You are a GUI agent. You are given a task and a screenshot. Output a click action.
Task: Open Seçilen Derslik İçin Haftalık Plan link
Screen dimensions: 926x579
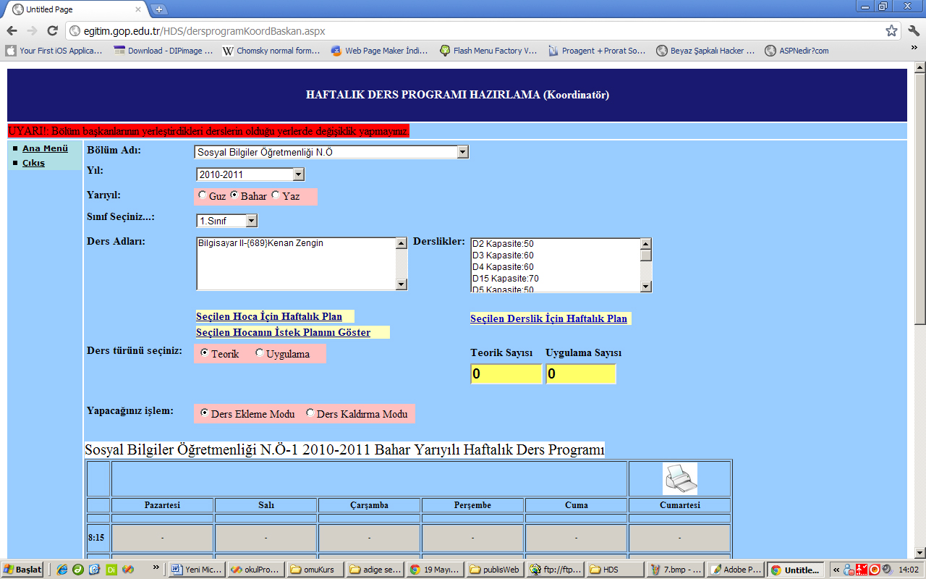(x=548, y=318)
